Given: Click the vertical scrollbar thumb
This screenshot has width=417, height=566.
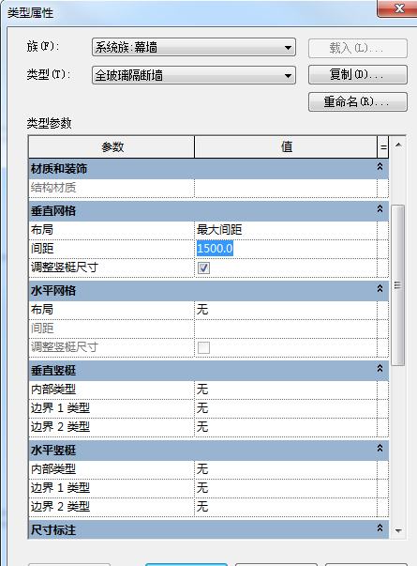Looking at the screenshot, I should (x=398, y=285).
